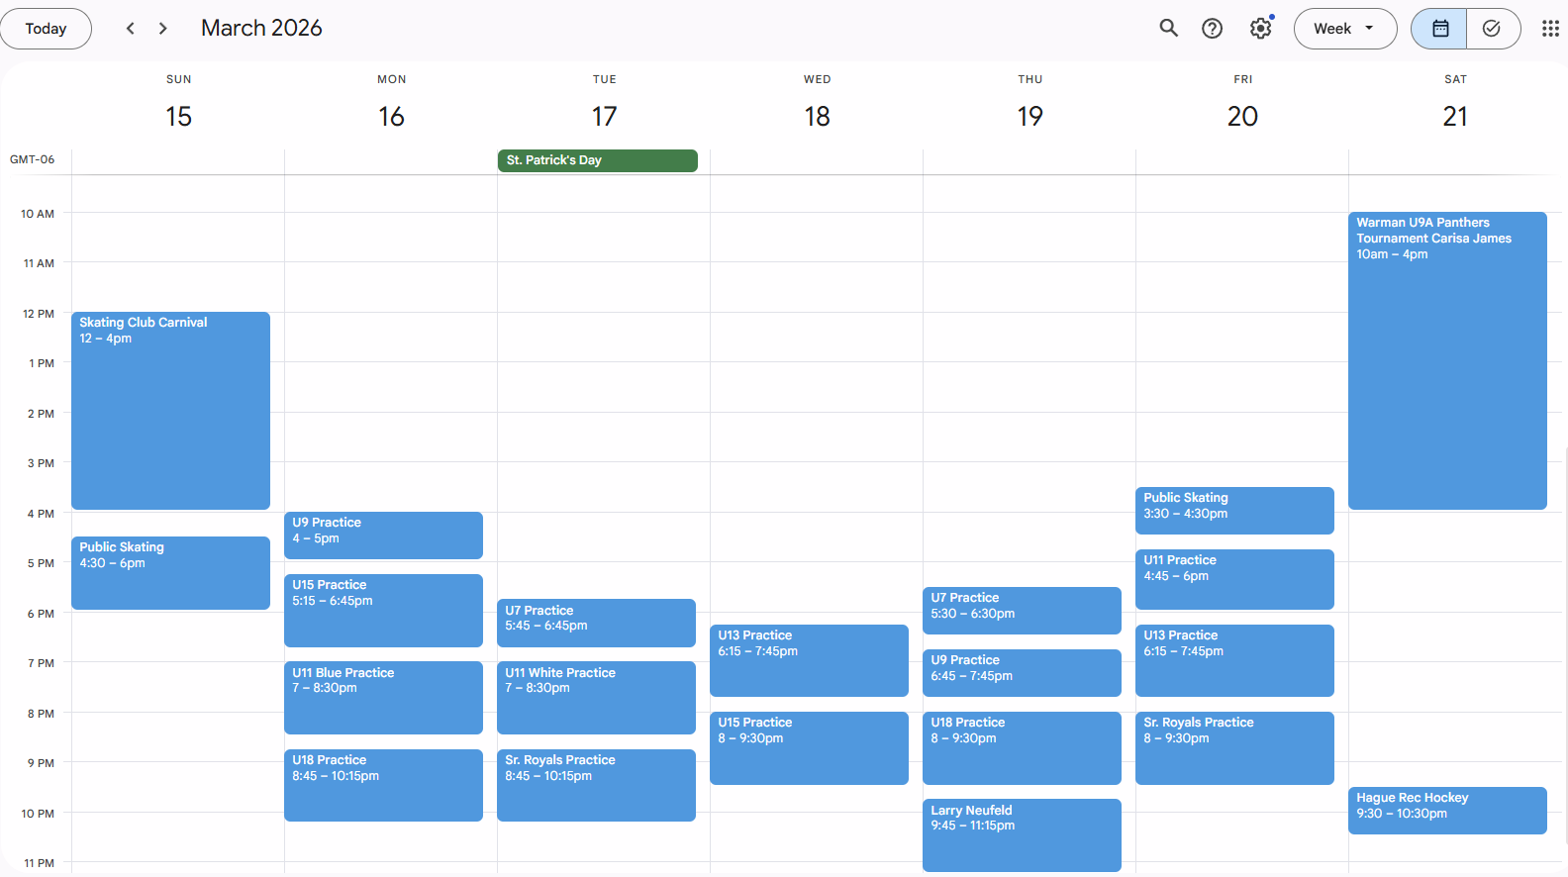
Task: Select Tuesday 17 date header
Action: point(604,117)
